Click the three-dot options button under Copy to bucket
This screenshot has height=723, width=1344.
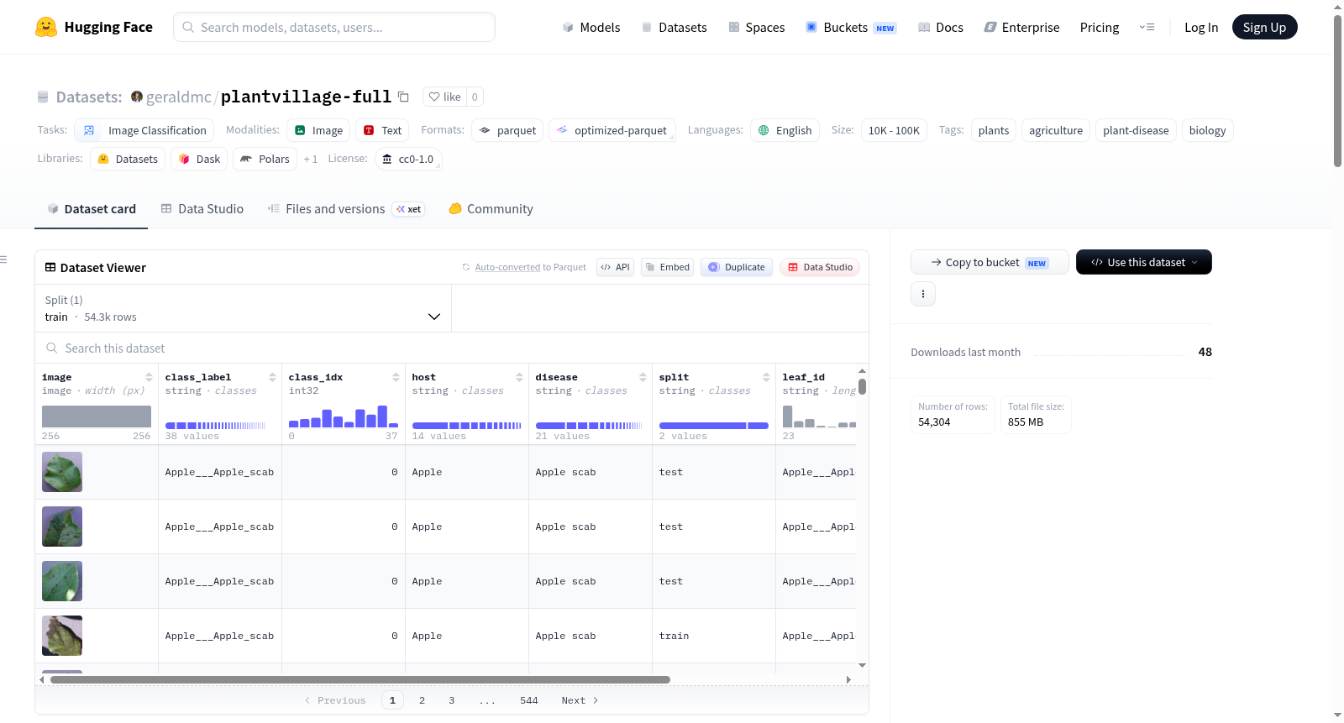[923, 294]
